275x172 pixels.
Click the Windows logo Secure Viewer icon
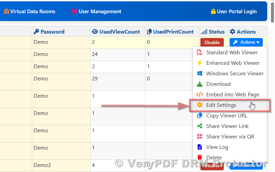click(x=200, y=74)
